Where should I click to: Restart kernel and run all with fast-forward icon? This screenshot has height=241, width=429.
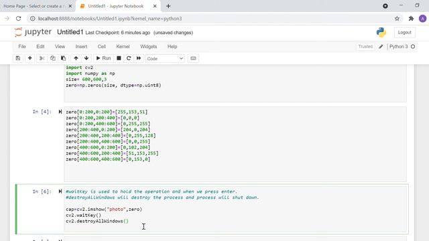tap(139, 58)
